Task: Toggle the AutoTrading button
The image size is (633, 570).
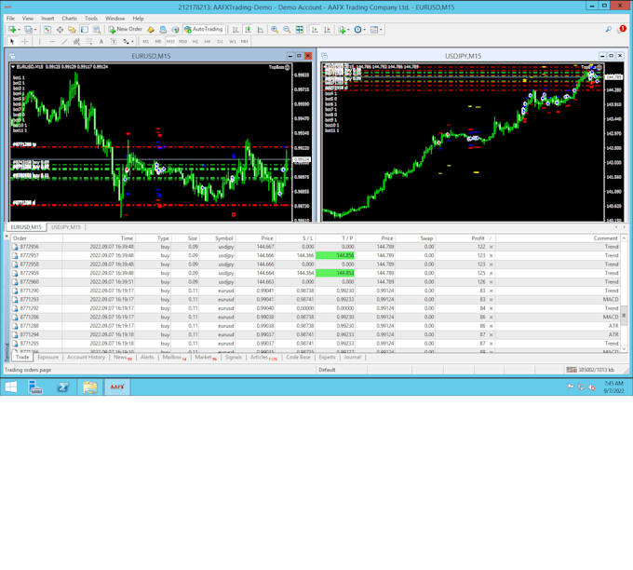Action: coord(204,30)
